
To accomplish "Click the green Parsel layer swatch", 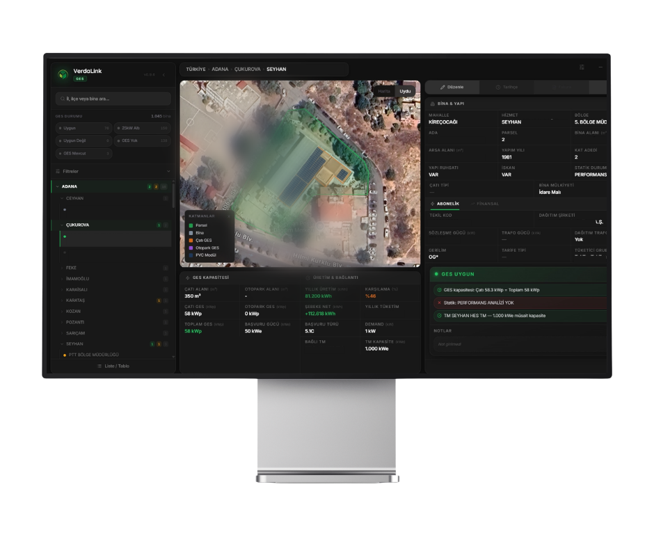I will click(x=191, y=225).
